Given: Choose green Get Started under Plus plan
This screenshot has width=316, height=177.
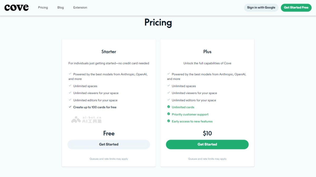Looking at the screenshot, I should [207, 144].
